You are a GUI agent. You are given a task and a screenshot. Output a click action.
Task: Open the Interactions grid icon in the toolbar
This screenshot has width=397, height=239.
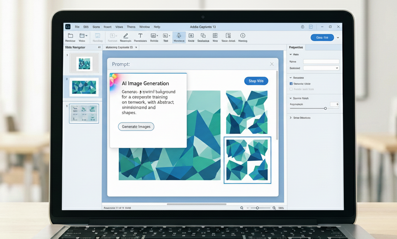(215, 36)
